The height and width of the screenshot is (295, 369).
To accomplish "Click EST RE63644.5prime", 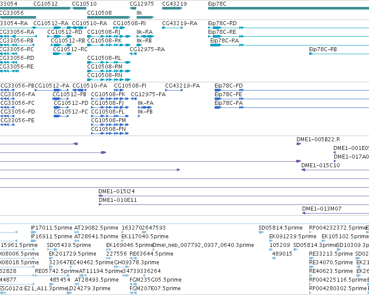I will [152, 254].
